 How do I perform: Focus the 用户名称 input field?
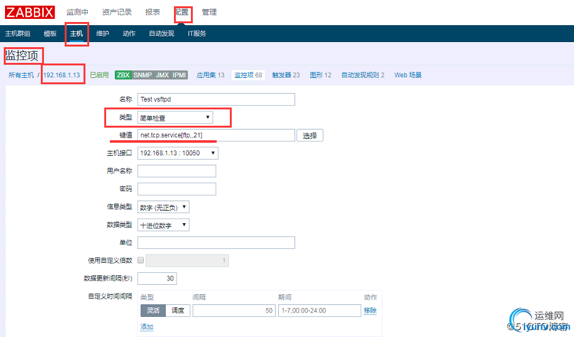[177, 171]
